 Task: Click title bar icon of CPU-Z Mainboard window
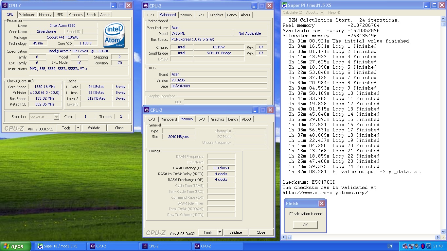(x=146, y=6)
